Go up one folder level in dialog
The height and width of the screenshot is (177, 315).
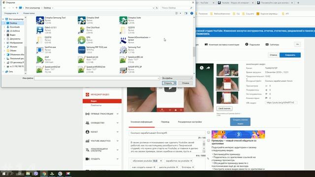[16, 8]
